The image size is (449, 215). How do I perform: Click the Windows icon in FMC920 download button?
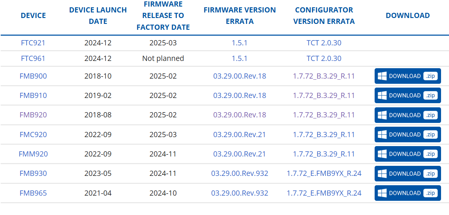[x=382, y=135]
